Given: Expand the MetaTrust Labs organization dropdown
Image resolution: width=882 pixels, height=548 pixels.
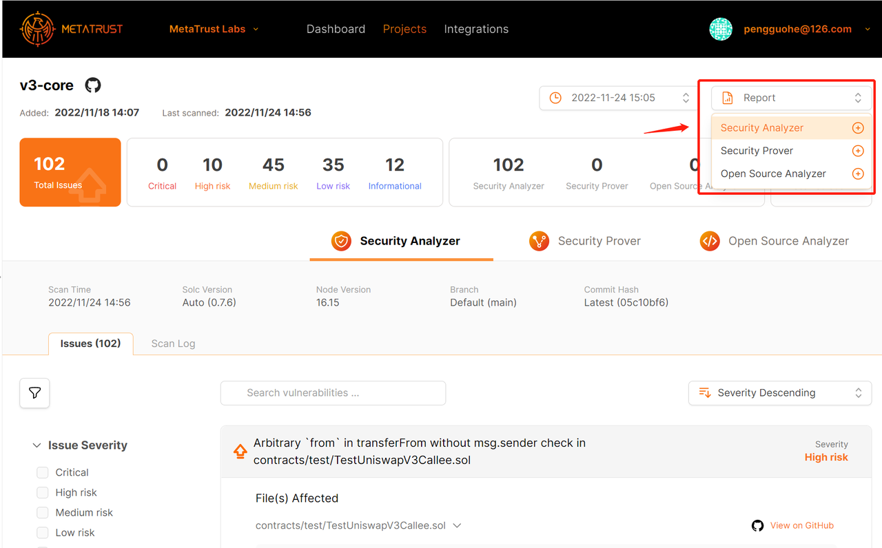Looking at the screenshot, I should click(214, 29).
